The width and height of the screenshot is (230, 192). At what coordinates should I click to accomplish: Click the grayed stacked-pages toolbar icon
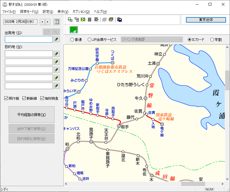click(104, 19)
